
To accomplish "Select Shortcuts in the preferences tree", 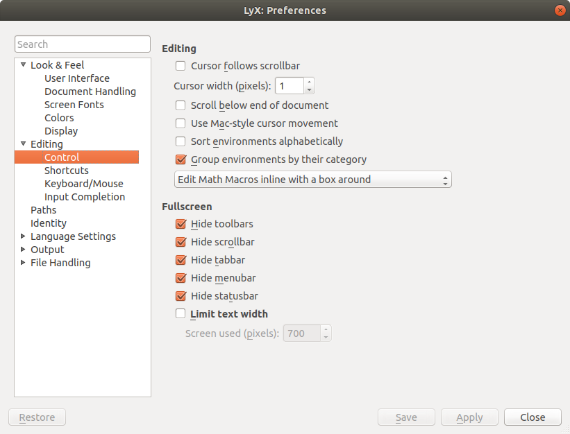I will [x=67, y=171].
